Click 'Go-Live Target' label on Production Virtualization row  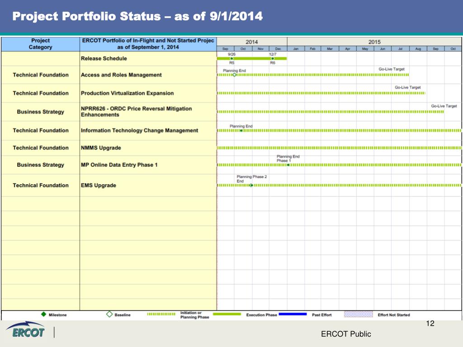click(408, 87)
